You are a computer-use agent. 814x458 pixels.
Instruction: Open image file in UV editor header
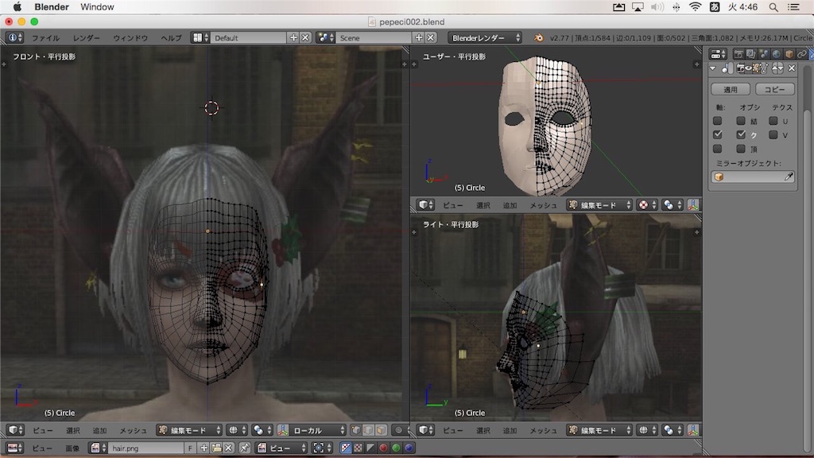coord(216,448)
